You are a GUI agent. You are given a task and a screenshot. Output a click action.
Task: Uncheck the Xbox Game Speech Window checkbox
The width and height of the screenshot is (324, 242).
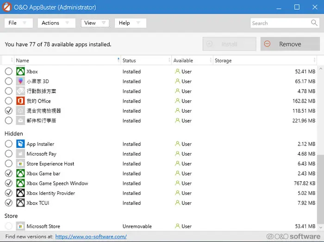click(9, 183)
